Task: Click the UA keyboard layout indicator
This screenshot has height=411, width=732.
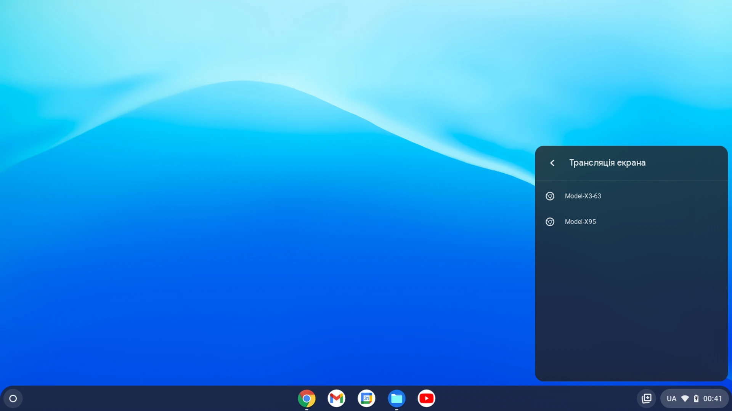Action: 672,398
